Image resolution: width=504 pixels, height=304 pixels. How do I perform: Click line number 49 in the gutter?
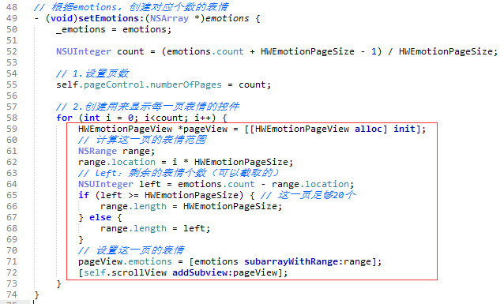(x=12, y=18)
